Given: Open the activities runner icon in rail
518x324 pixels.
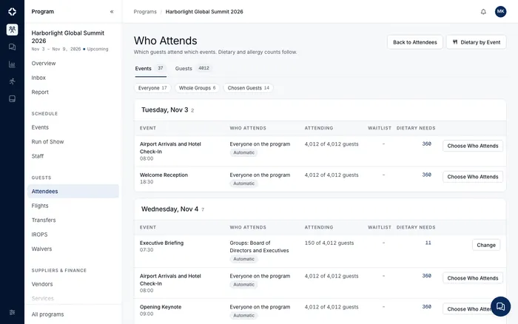Looking at the screenshot, I should pyautogui.click(x=13, y=81).
